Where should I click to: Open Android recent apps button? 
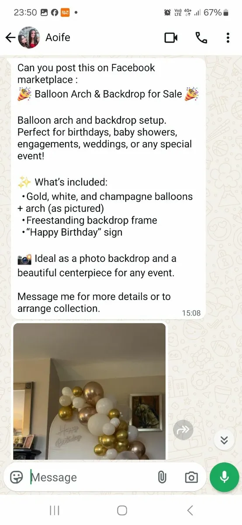coord(55,510)
